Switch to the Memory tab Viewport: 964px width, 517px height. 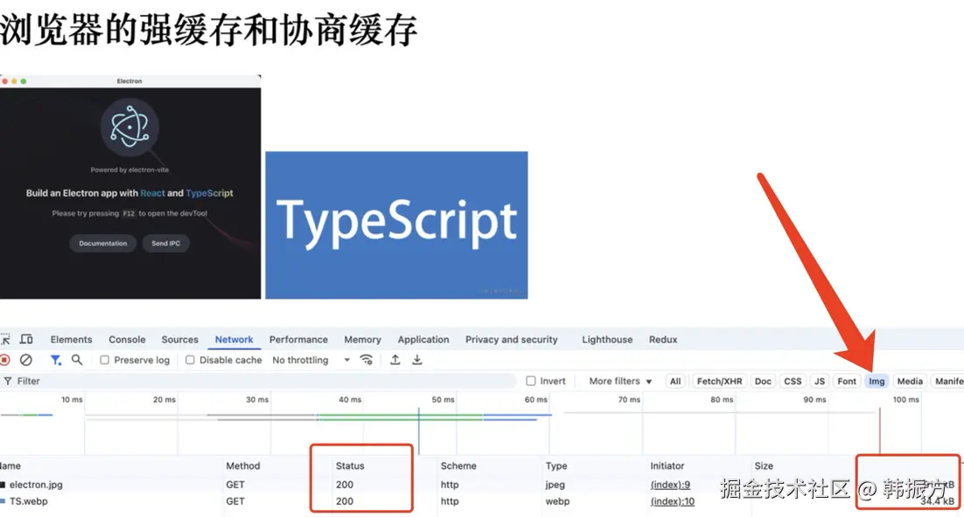point(363,339)
